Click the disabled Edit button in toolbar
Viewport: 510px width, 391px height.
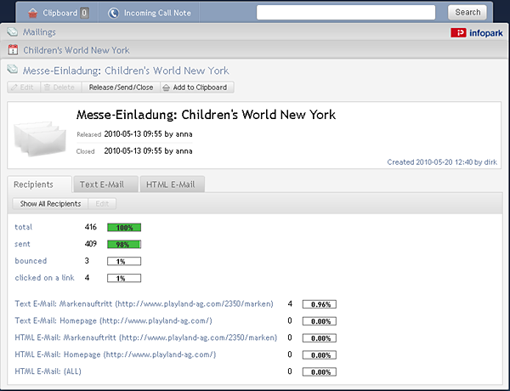(24, 88)
